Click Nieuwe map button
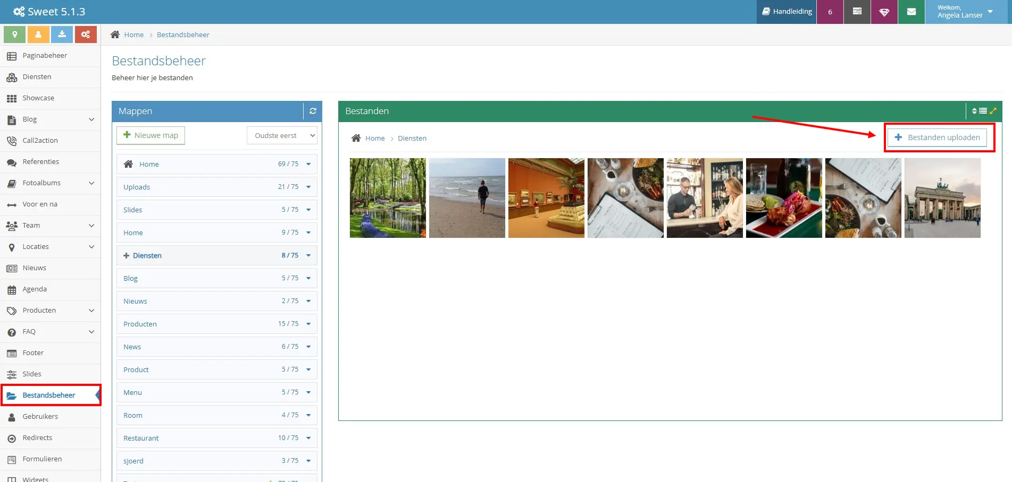 click(x=151, y=135)
